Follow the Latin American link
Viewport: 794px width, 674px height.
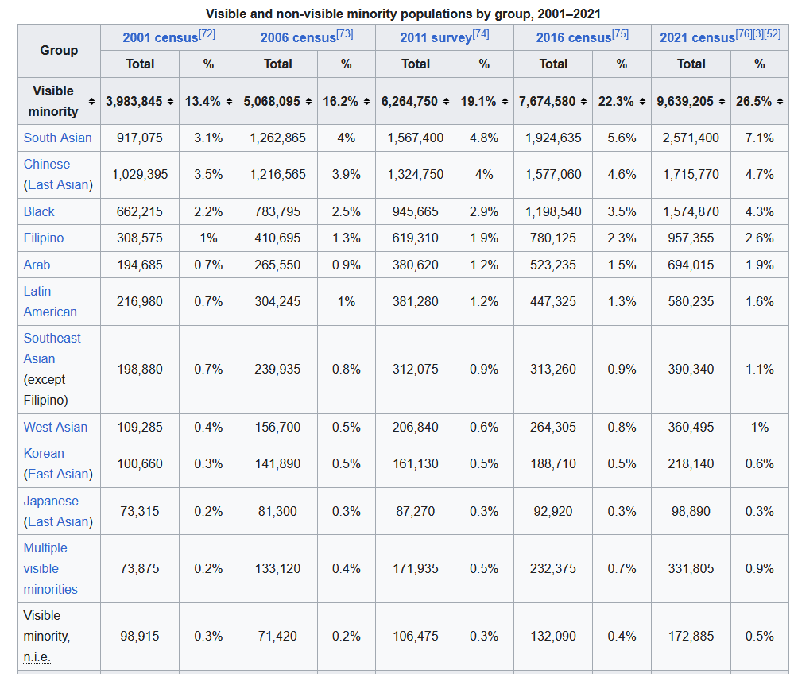[x=50, y=301]
